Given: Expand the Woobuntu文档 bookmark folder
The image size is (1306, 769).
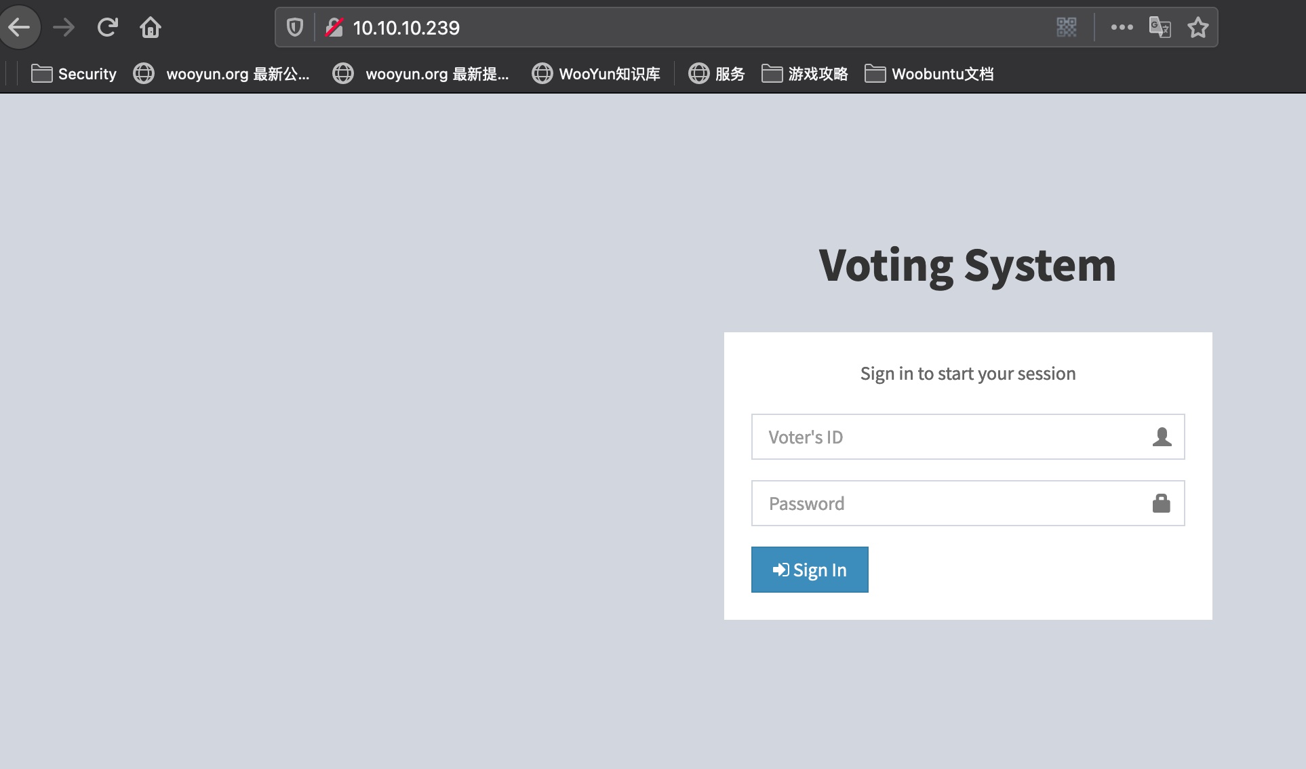Looking at the screenshot, I should 929,74.
